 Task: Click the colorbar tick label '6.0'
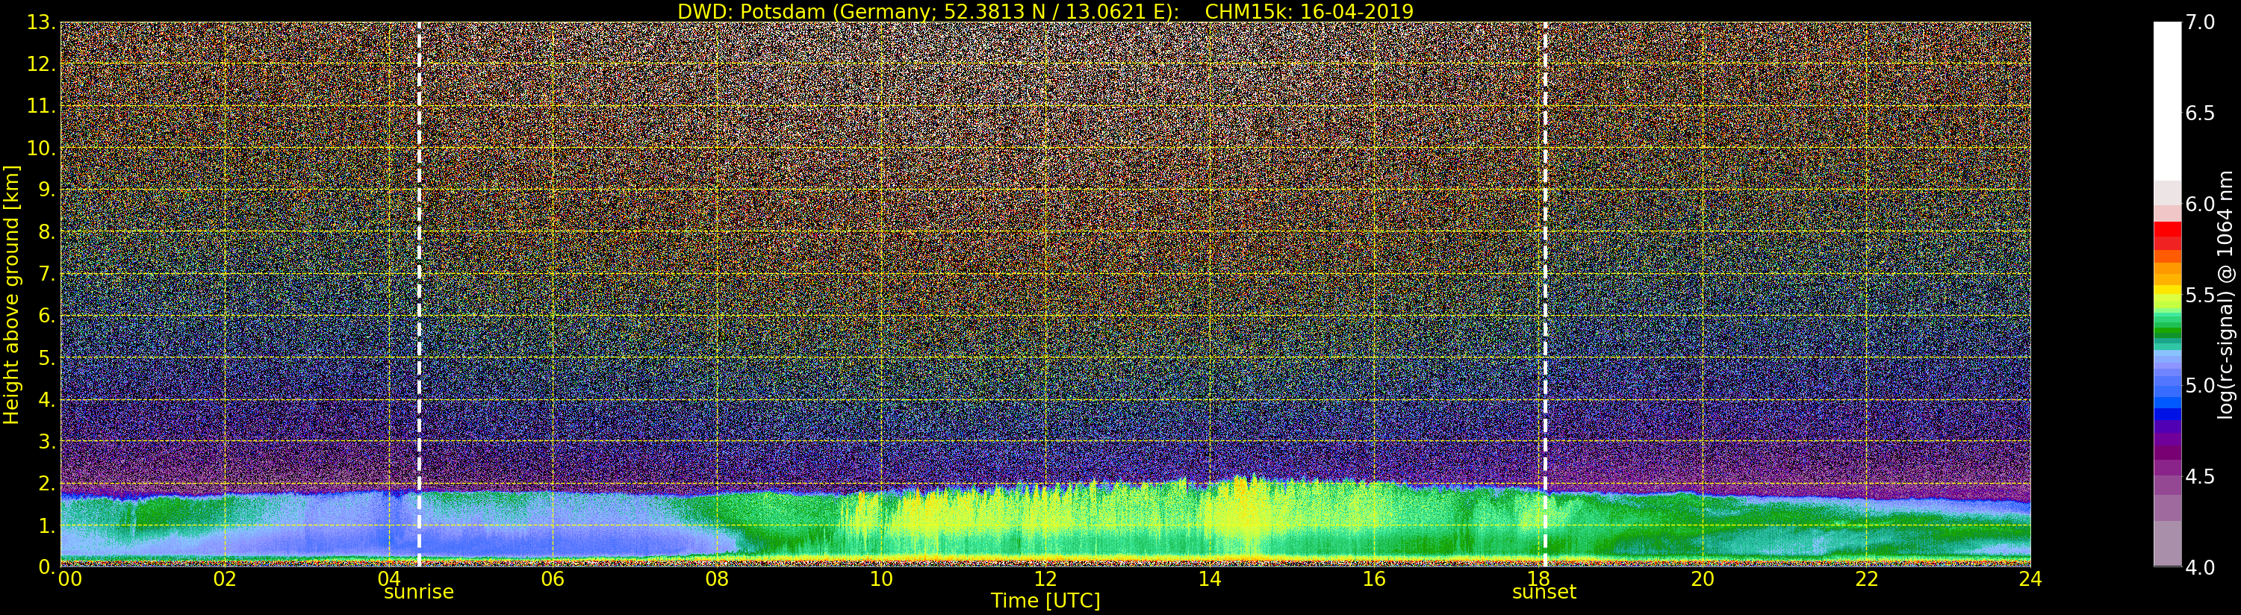pos(2200,204)
